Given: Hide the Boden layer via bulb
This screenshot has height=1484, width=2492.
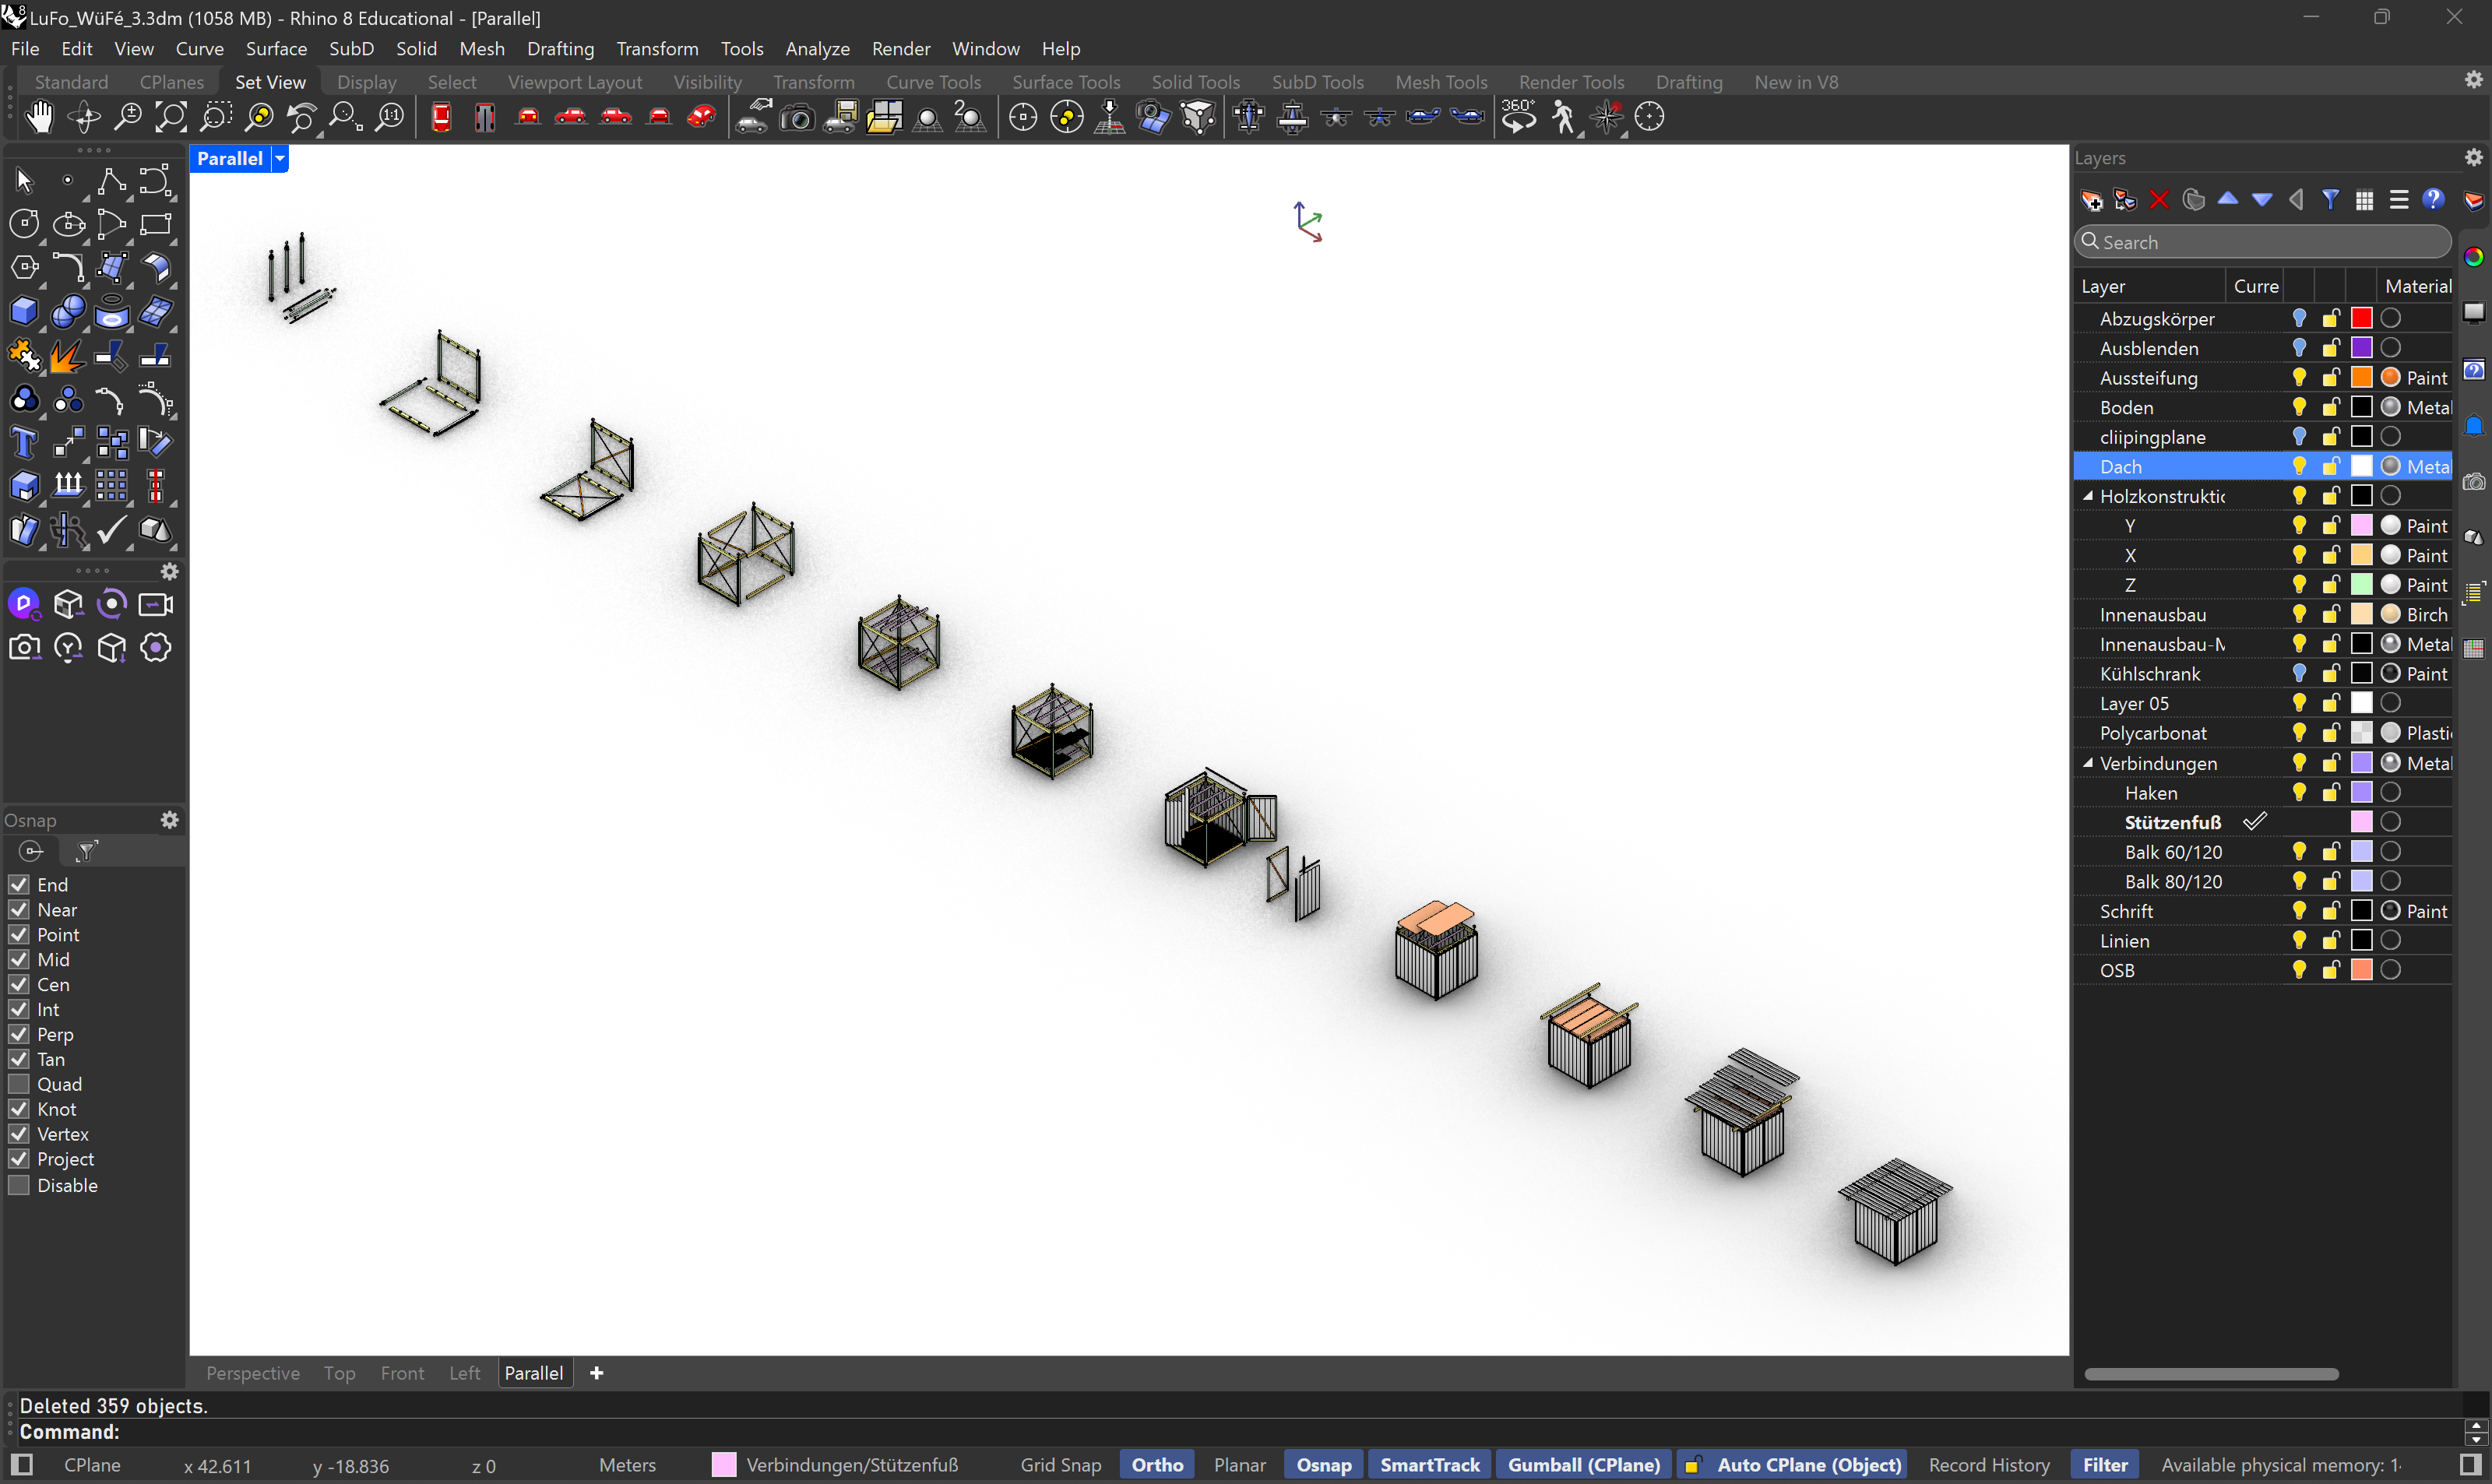Looking at the screenshot, I should [2300, 408].
